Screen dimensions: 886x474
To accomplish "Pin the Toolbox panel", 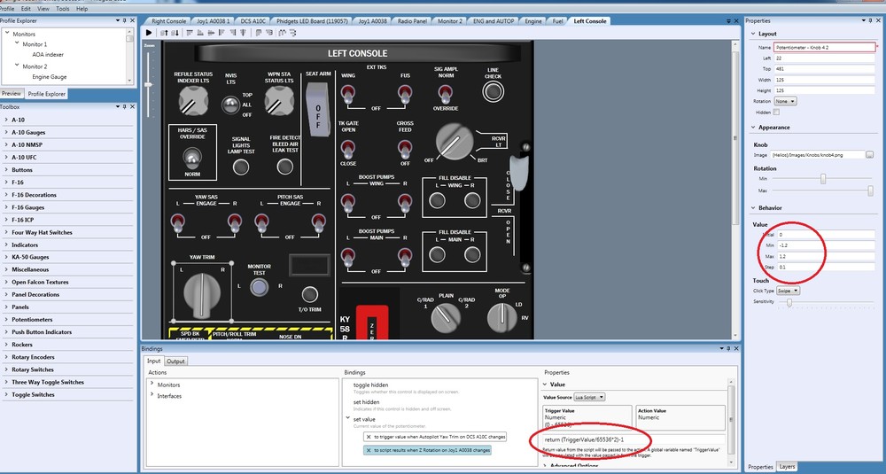I will point(124,106).
